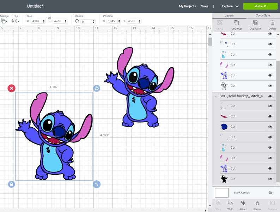Adjust the Width stepper arrows
280x212 pixels.
pyautogui.click(x=44, y=21)
